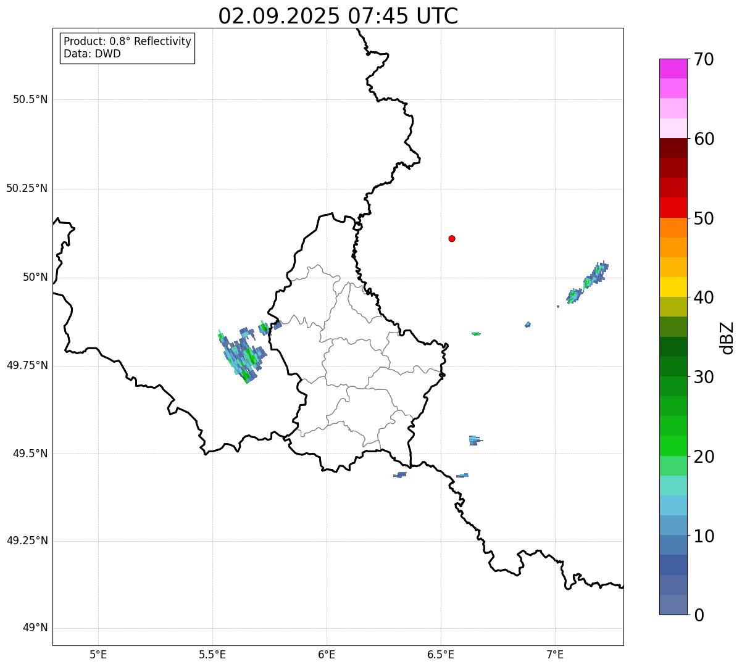Pick the dark maroon colorbar swatch below 60

pos(673,148)
